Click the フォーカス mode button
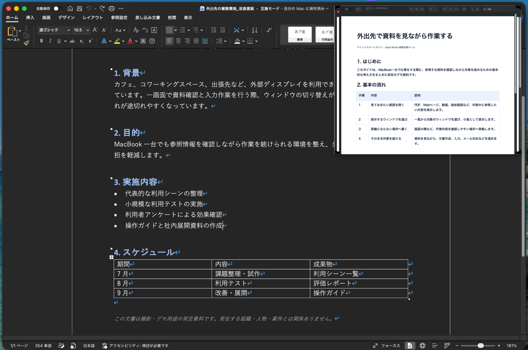528x350 pixels. tap(386, 346)
